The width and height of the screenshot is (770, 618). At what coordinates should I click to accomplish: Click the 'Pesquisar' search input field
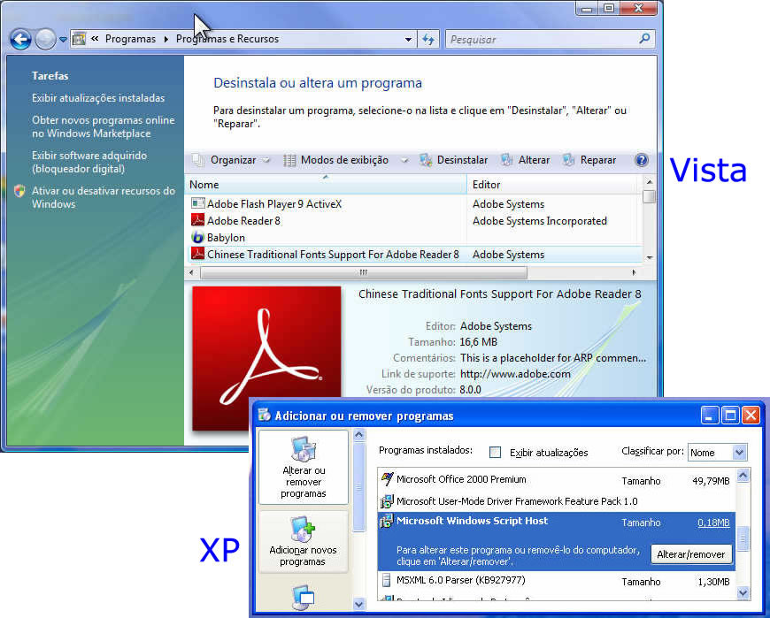pyautogui.click(x=540, y=39)
